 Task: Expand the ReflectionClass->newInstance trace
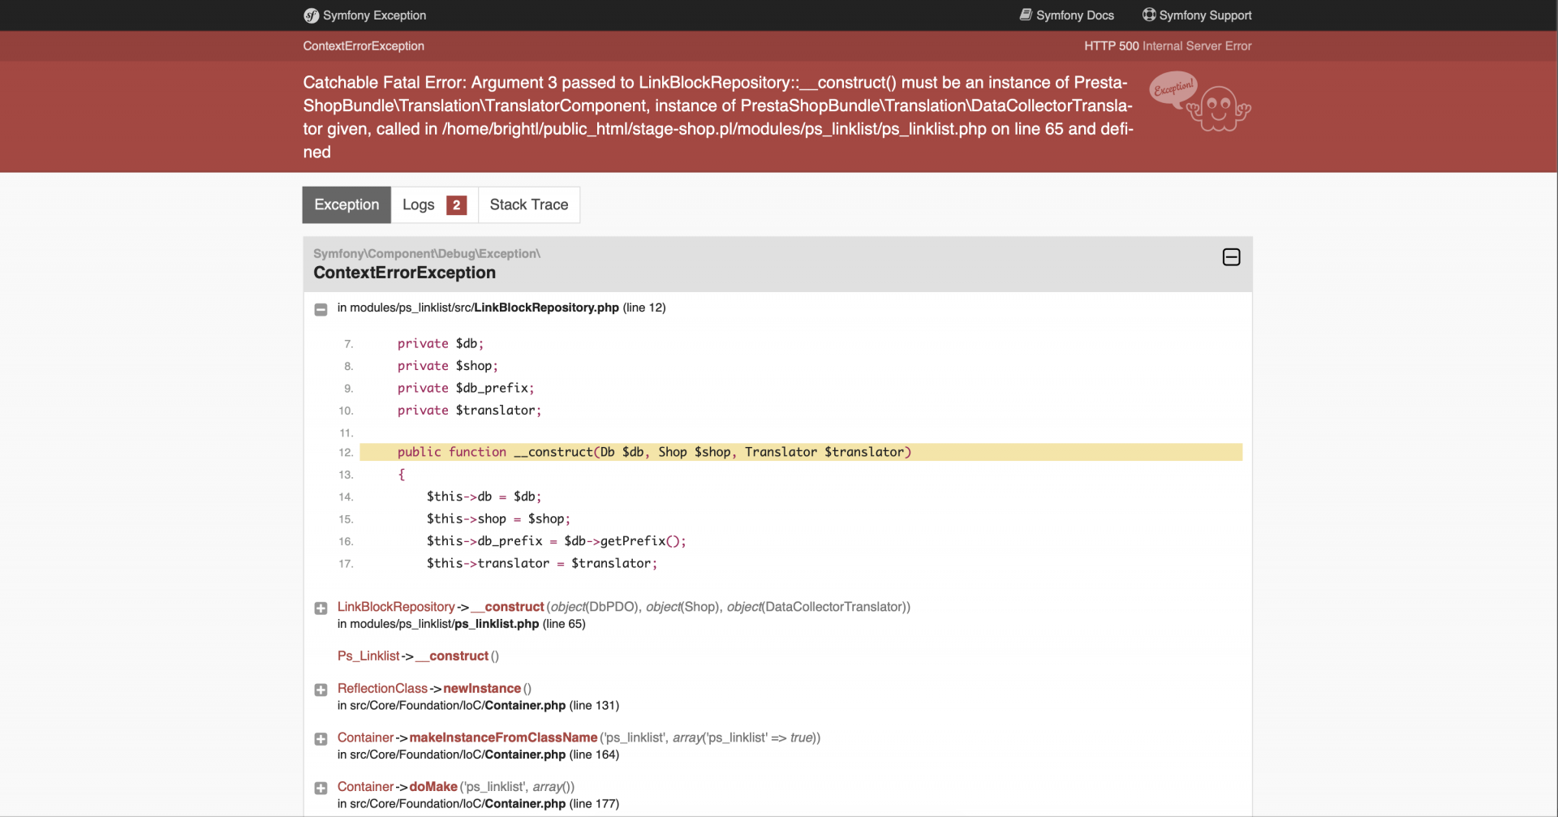click(x=321, y=690)
